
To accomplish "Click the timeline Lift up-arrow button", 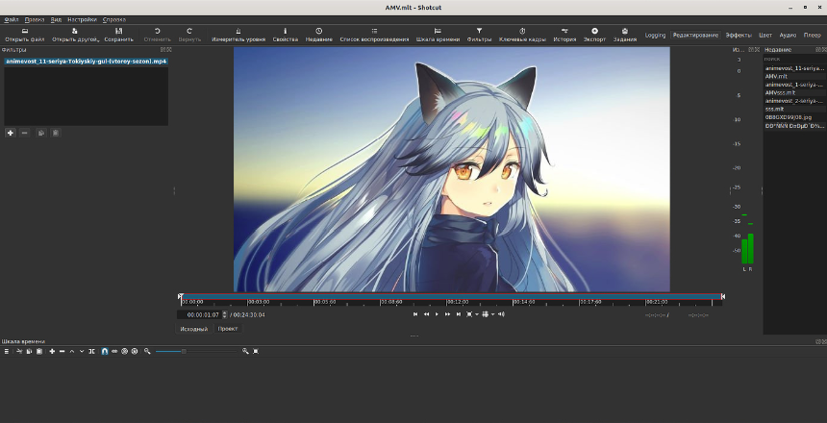I will click(72, 351).
